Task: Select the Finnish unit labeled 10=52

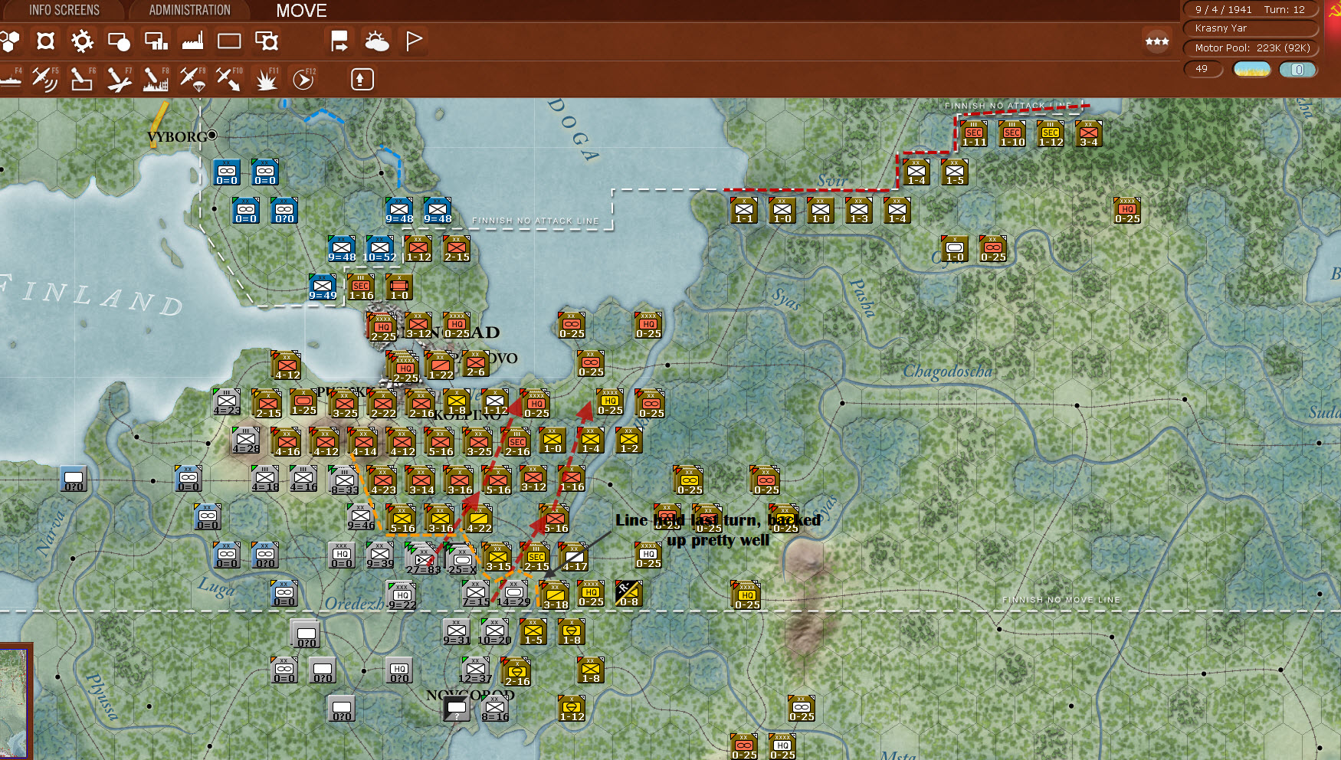Action: (380, 249)
